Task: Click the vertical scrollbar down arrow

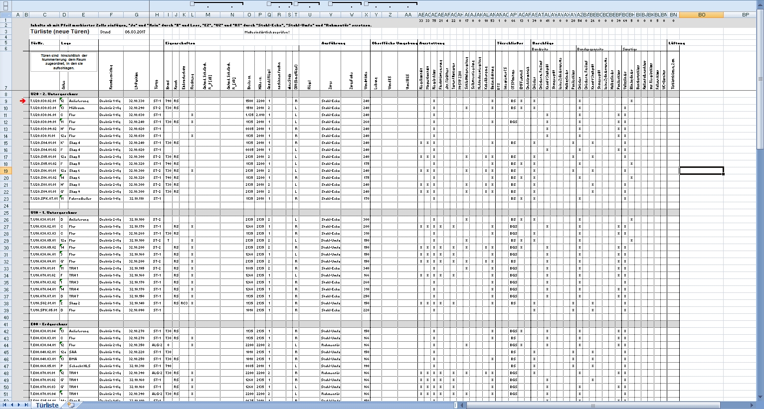Action: coord(761,396)
